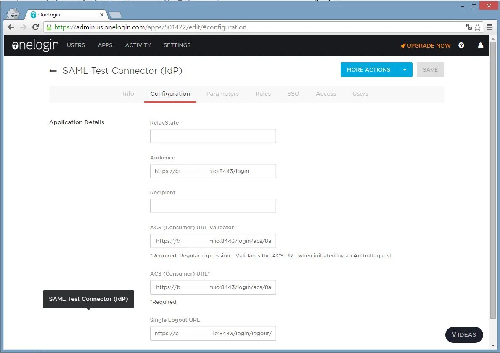Viewport: 500px width, 353px height.
Task: Click the green padlock security icon
Action: pos(49,27)
